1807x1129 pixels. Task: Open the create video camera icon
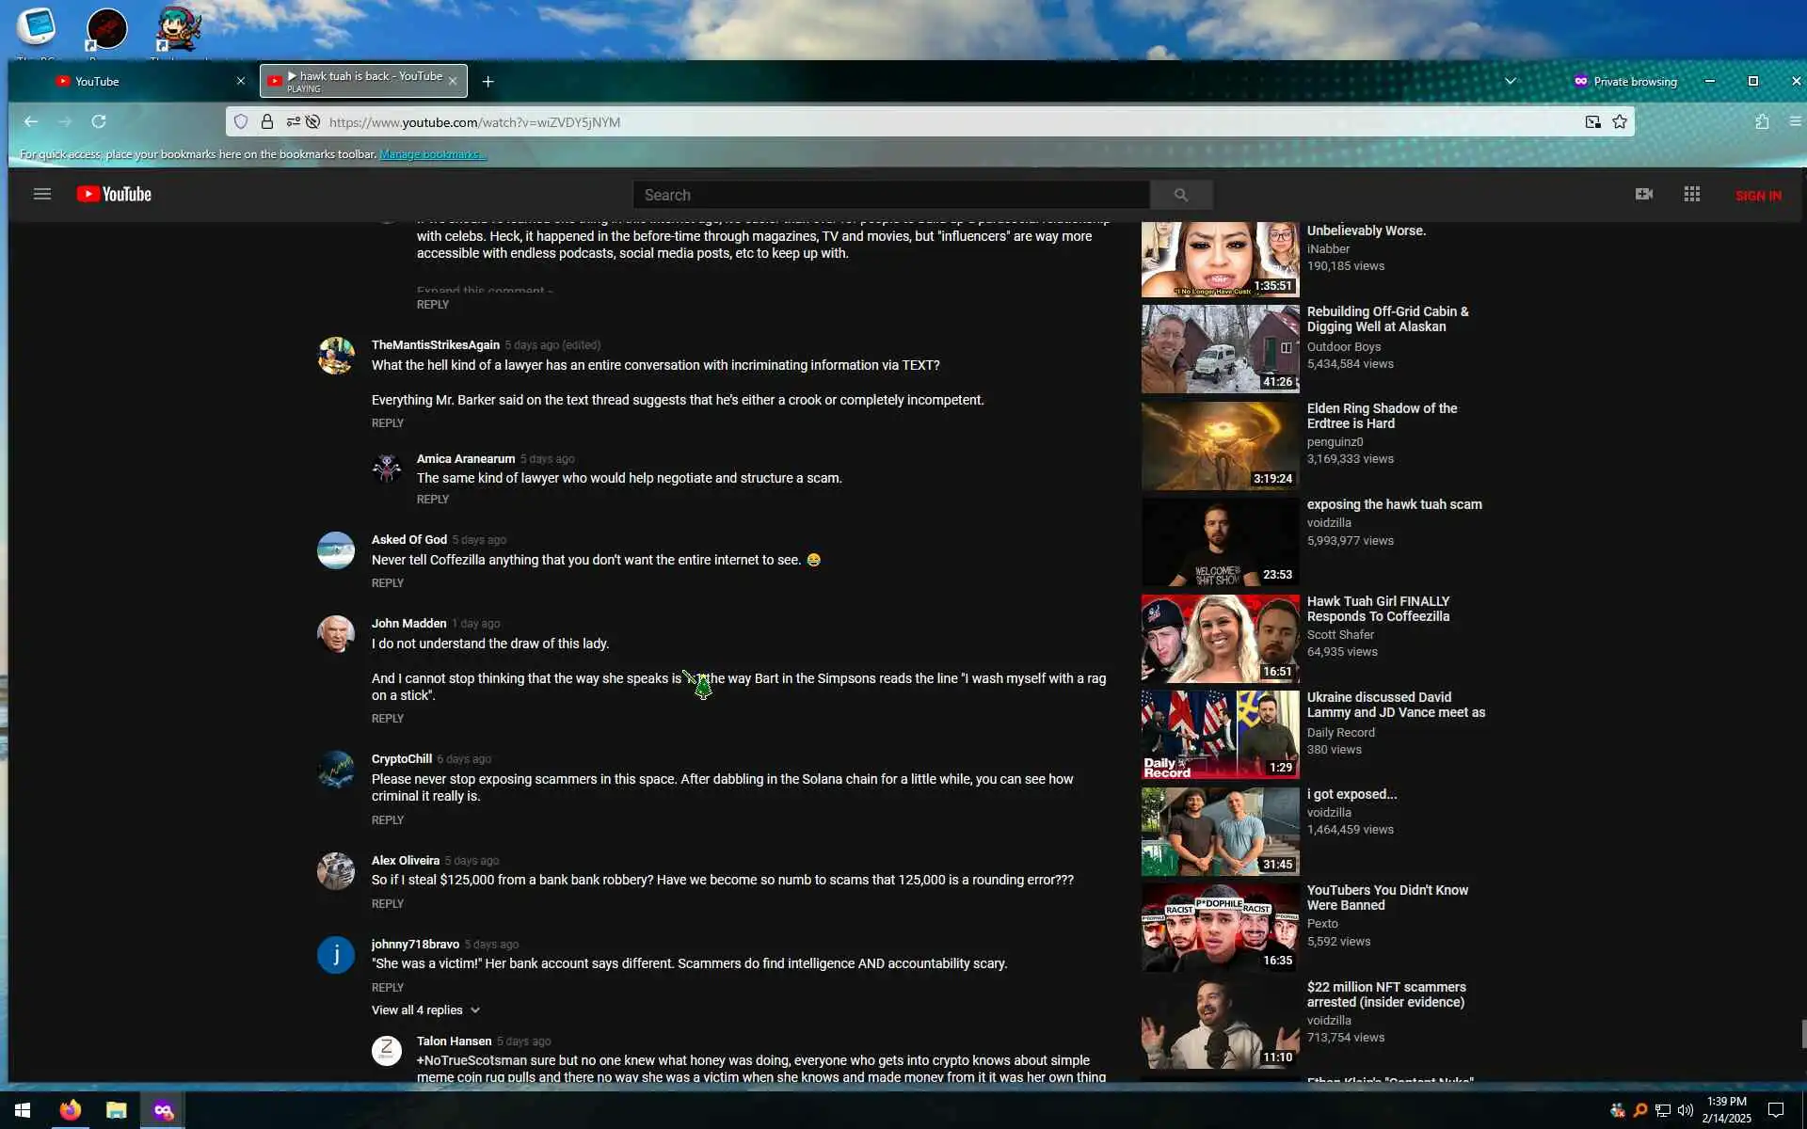click(x=1643, y=194)
